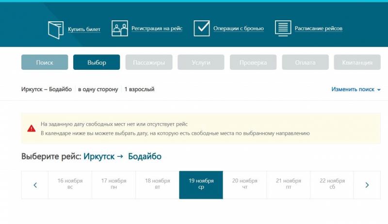The height and width of the screenshot is (224, 388).
Task: Click the checkmark icon for Операции с бронью
Action: 202,29
